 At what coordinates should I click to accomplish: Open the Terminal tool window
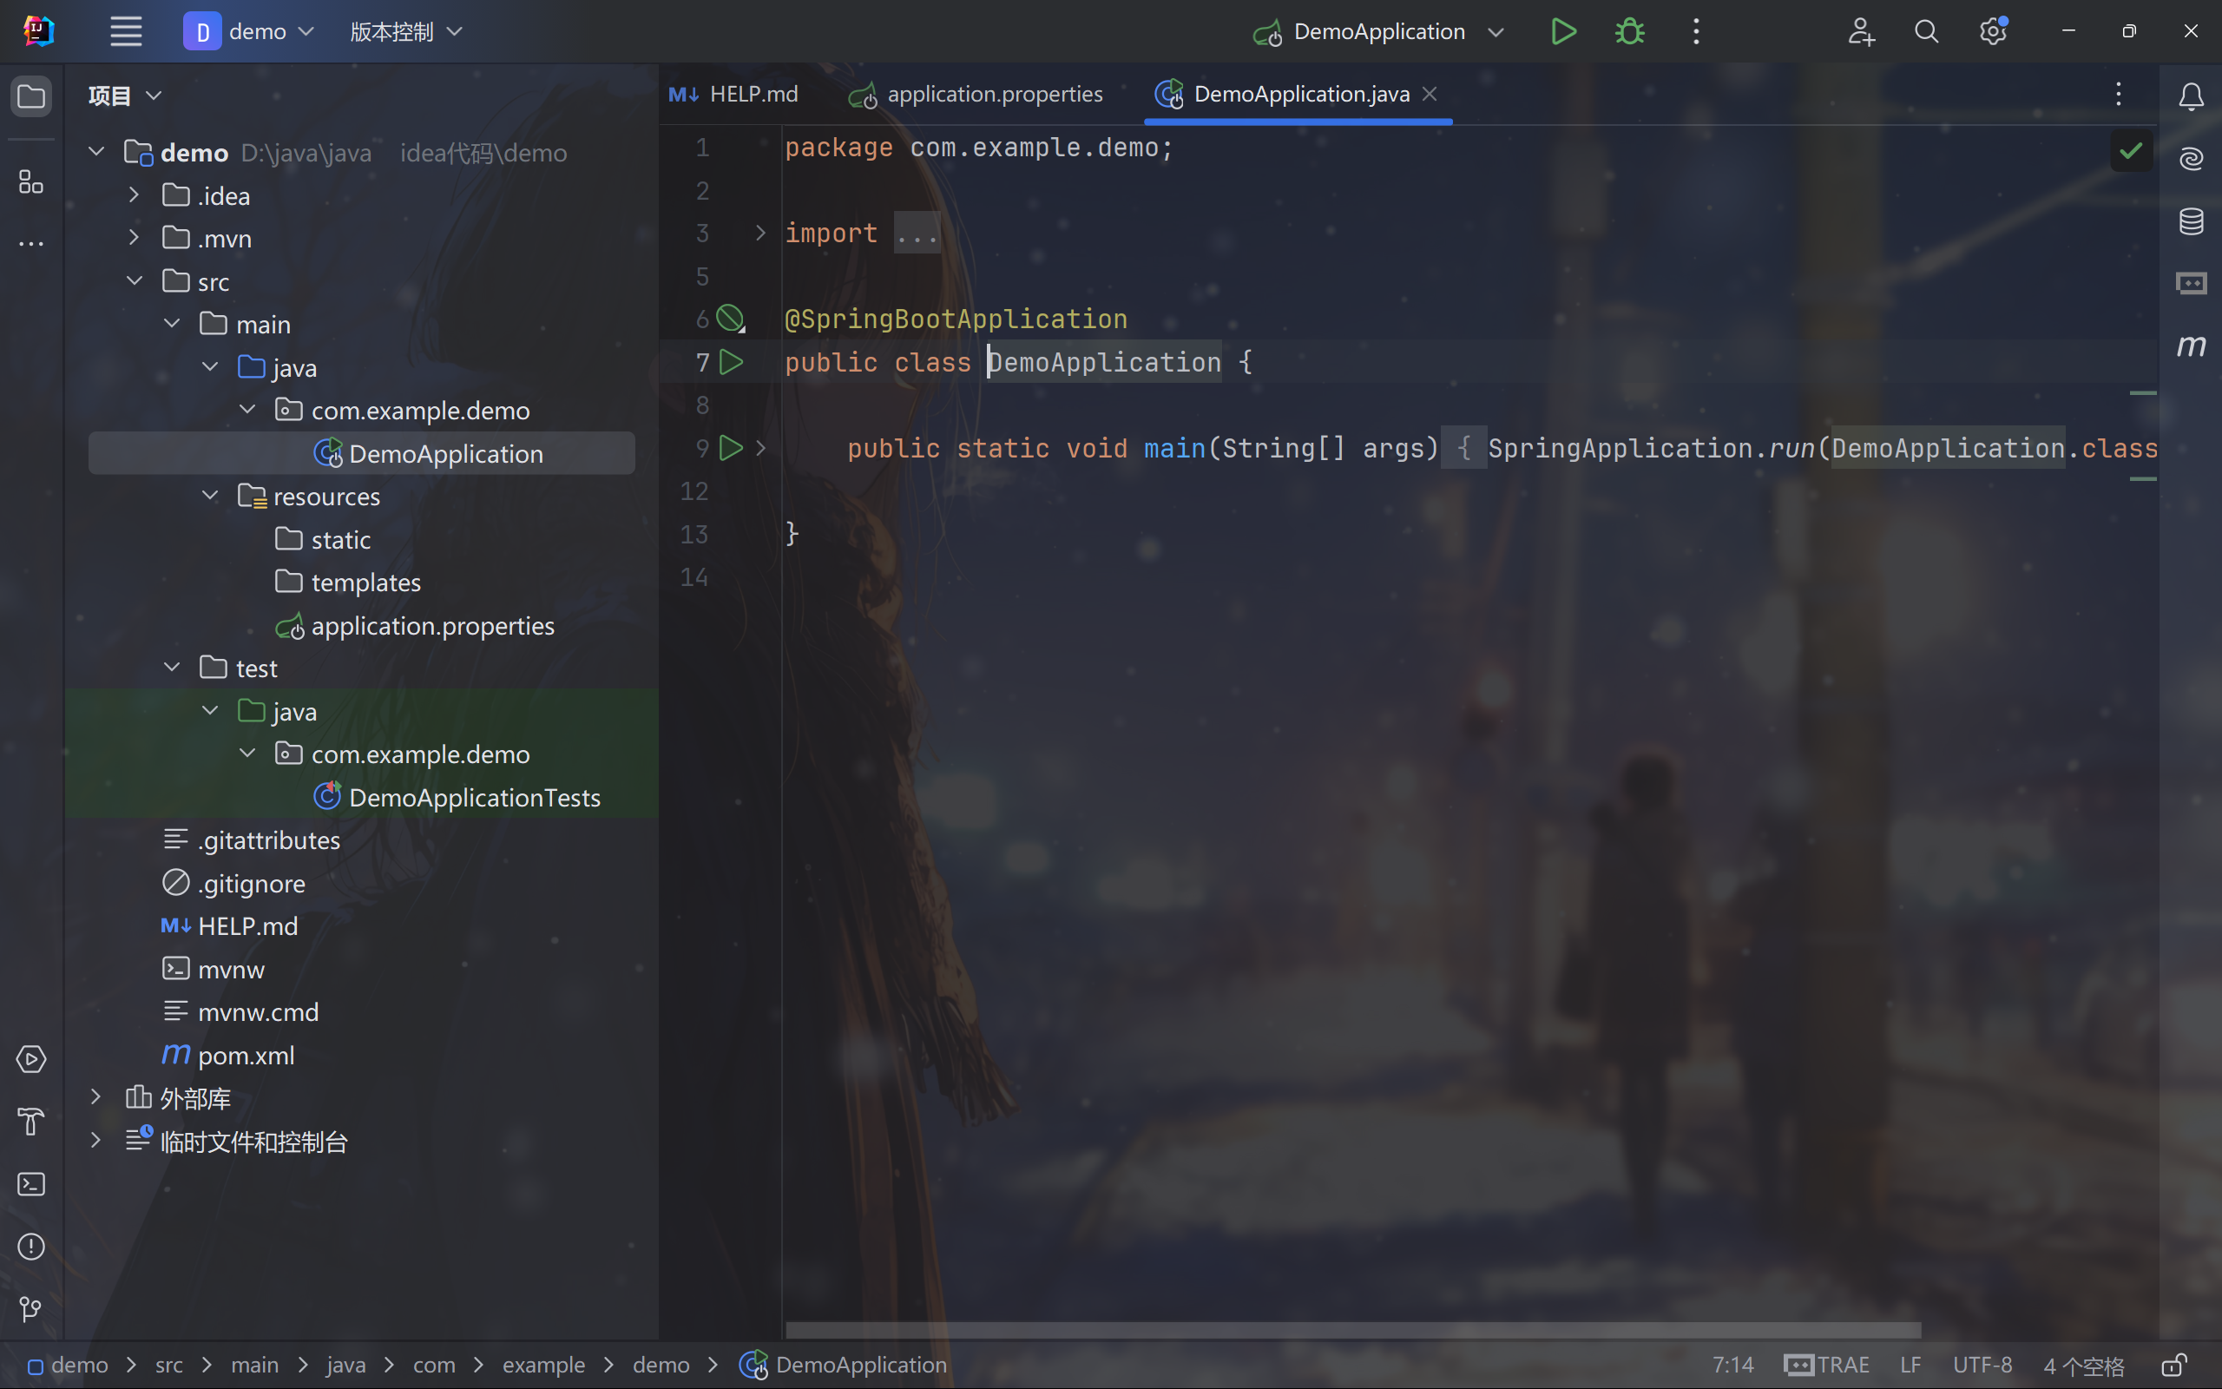pos(31,1184)
